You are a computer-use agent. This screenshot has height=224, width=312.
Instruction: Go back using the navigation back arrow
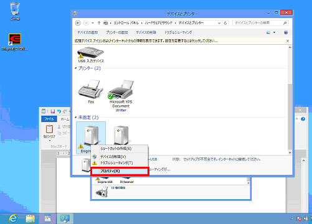point(78,23)
